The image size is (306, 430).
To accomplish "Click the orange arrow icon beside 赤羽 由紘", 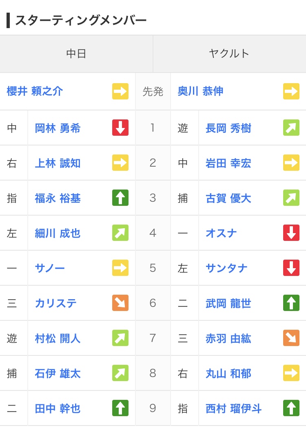I will (291, 338).
